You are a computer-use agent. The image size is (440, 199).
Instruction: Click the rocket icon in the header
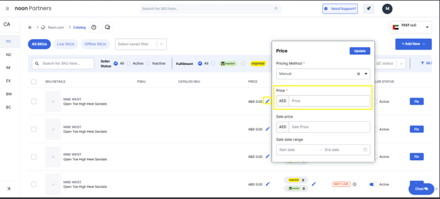pyautogui.click(x=369, y=9)
